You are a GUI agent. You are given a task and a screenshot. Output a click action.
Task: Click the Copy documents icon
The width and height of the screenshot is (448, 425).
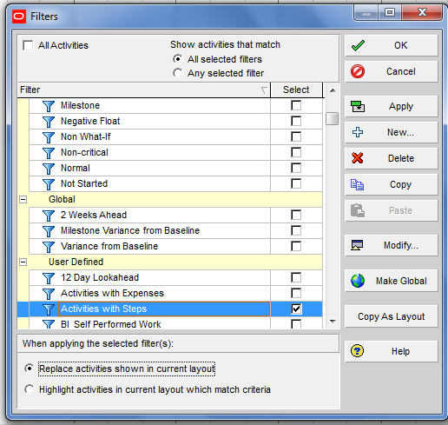[x=357, y=184]
